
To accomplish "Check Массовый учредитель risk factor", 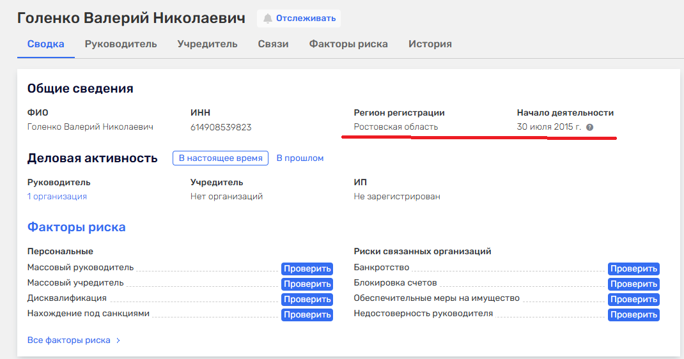I will (307, 284).
